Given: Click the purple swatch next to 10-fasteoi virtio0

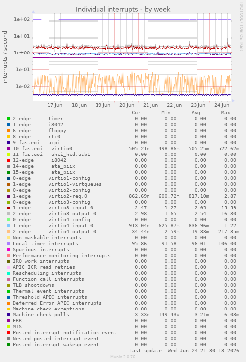Looking at the screenshot, I should click(x=8, y=149).
